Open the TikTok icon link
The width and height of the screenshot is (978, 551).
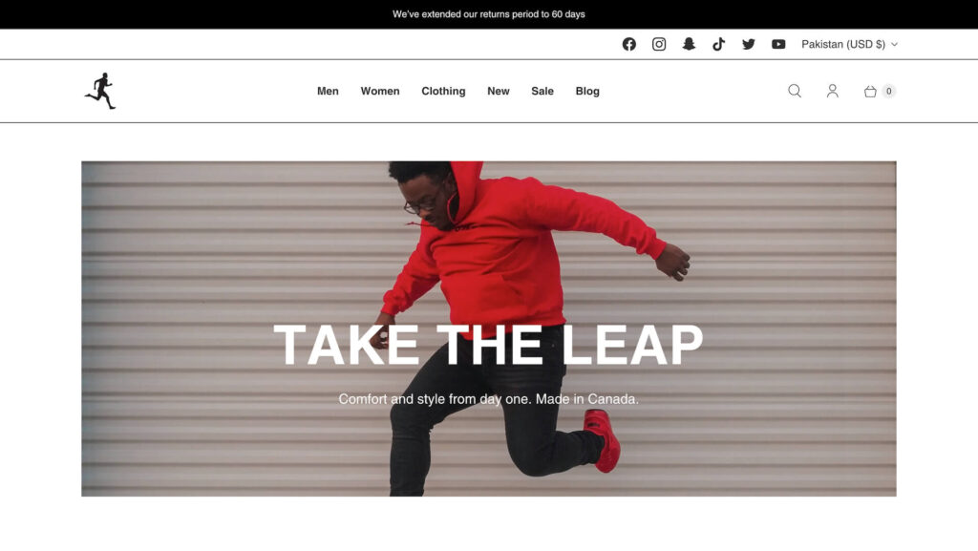(718, 44)
